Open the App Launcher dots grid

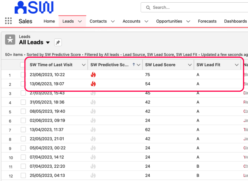(x=8, y=21)
